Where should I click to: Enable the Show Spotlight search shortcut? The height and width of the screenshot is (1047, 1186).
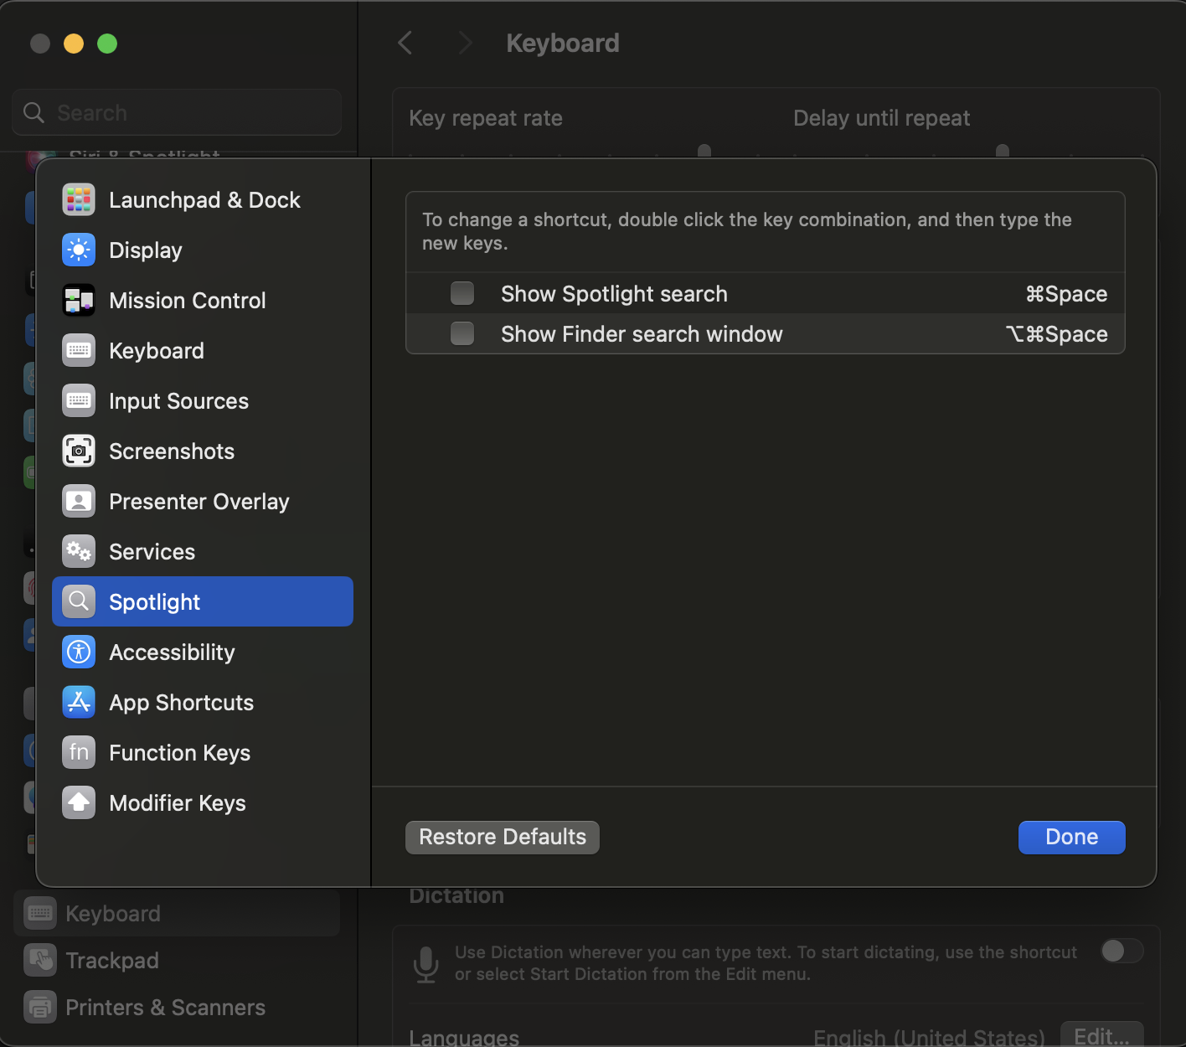(x=462, y=293)
